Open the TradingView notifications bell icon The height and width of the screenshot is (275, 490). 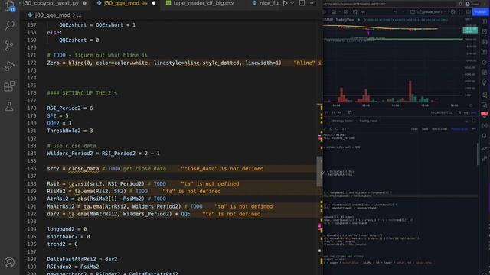(x=485, y=136)
